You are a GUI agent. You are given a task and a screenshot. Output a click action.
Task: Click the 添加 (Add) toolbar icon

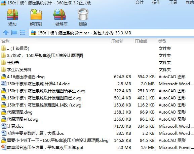[x=12, y=14]
